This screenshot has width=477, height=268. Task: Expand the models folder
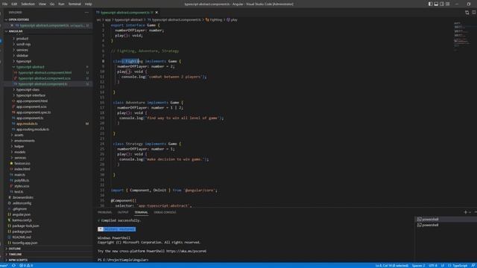(20, 152)
